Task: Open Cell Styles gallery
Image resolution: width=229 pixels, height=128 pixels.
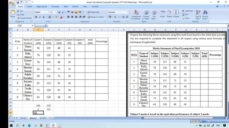Action: click(x=154, y=15)
